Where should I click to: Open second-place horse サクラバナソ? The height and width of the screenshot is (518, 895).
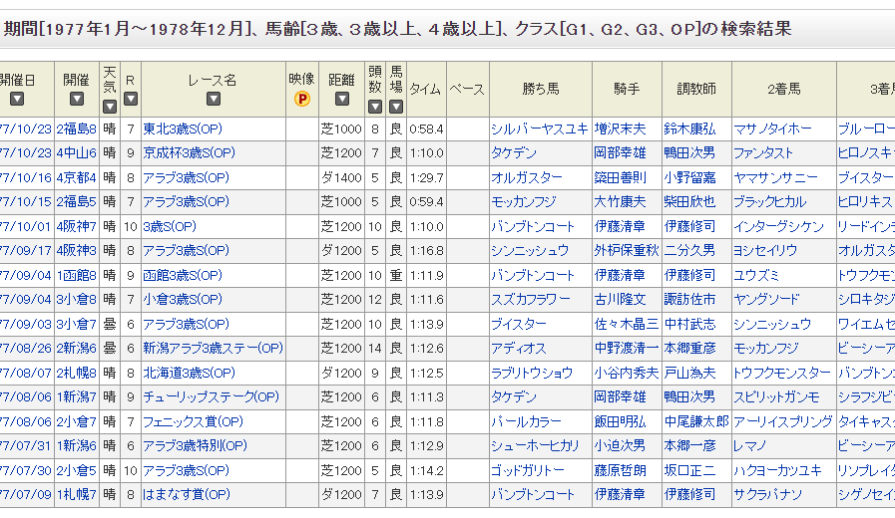767,495
